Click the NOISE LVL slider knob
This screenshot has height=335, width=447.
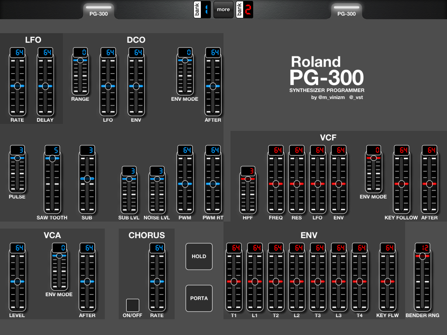(x=157, y=179)
